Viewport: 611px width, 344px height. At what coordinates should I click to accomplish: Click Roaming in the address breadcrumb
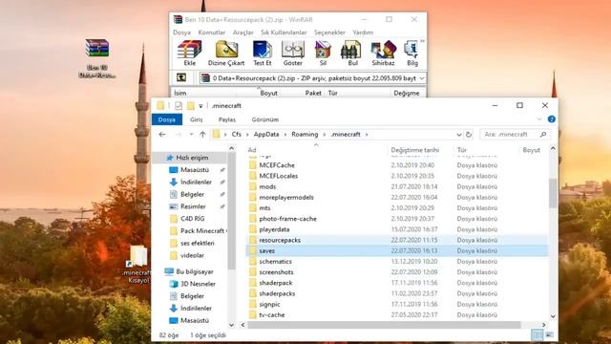pos(305,134)
